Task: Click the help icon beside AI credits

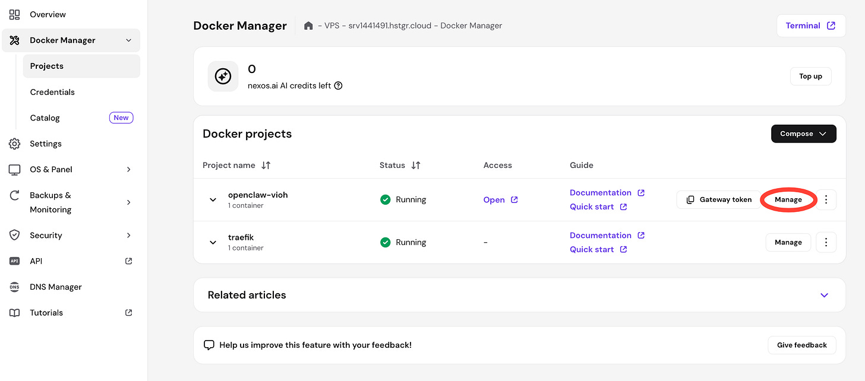Action: coord(339,85)
